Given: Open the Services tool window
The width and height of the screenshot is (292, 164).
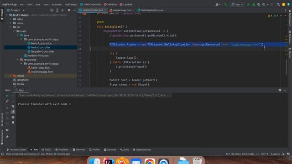Looking at the screenshot, I should pos(110,150).
